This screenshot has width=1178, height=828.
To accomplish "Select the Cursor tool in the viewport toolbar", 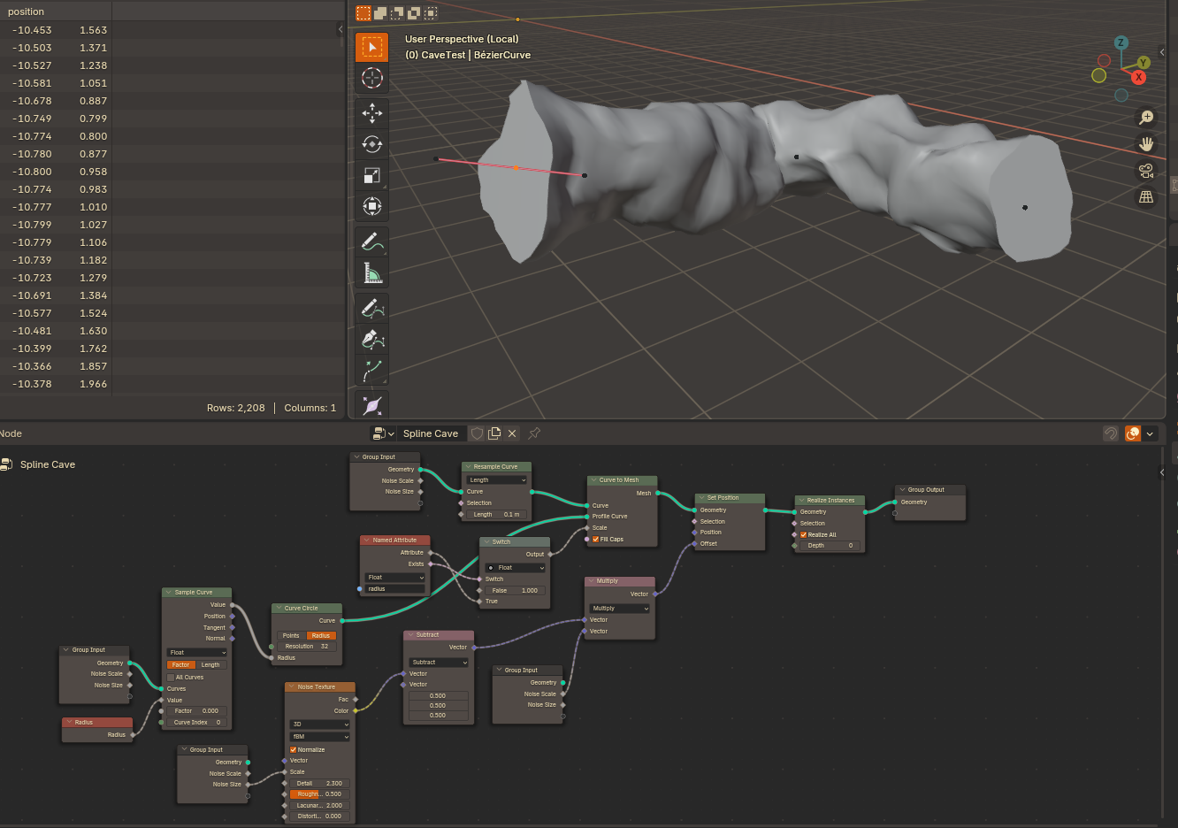I will [372, 79].
